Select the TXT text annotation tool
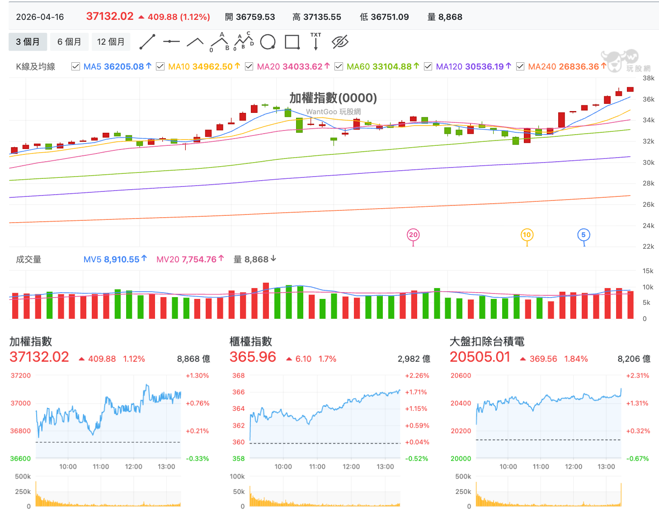Screen dimensions: 659x517 coord(316,42)
